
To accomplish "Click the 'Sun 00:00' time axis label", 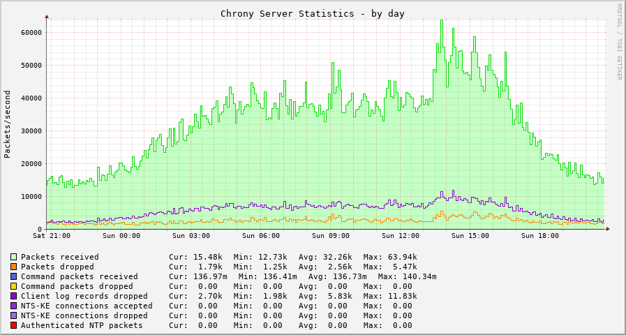I will 121,236.
